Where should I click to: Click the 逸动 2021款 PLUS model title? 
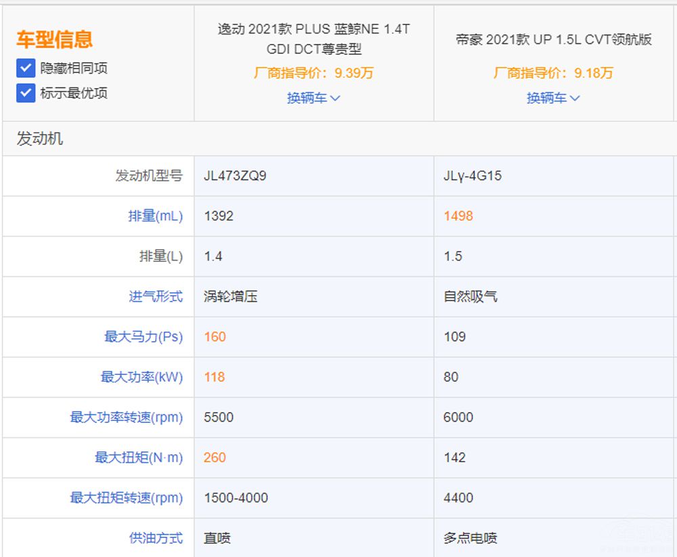pos(314,39)
